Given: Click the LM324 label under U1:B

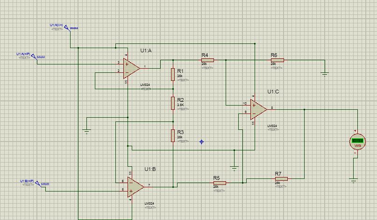Looking at the screenshot, I should click(149, 203).
